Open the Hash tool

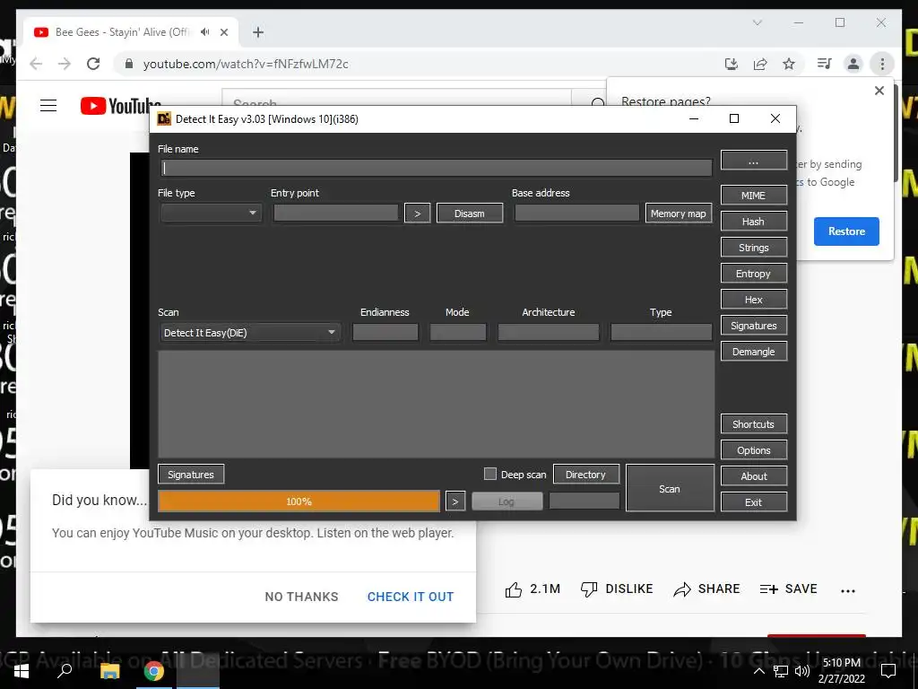753,222
